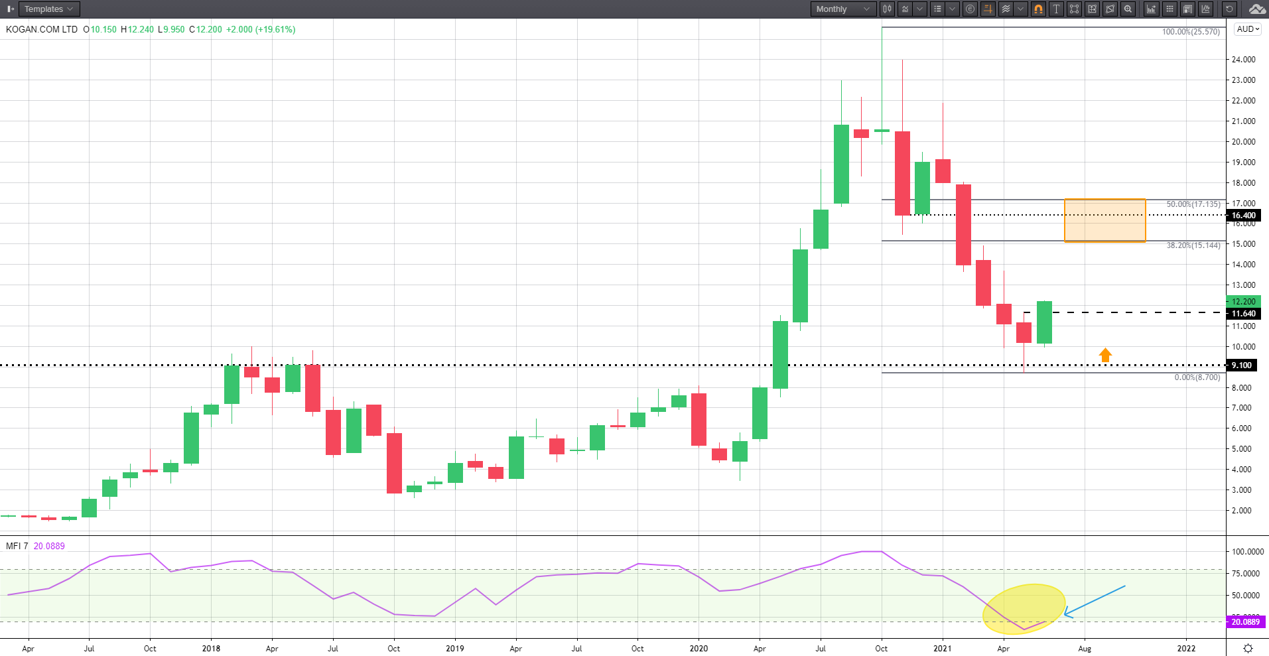Click the chart settings gear at bottom right
Screen dimensions: 1269x656
click(x=1248, y=648)
